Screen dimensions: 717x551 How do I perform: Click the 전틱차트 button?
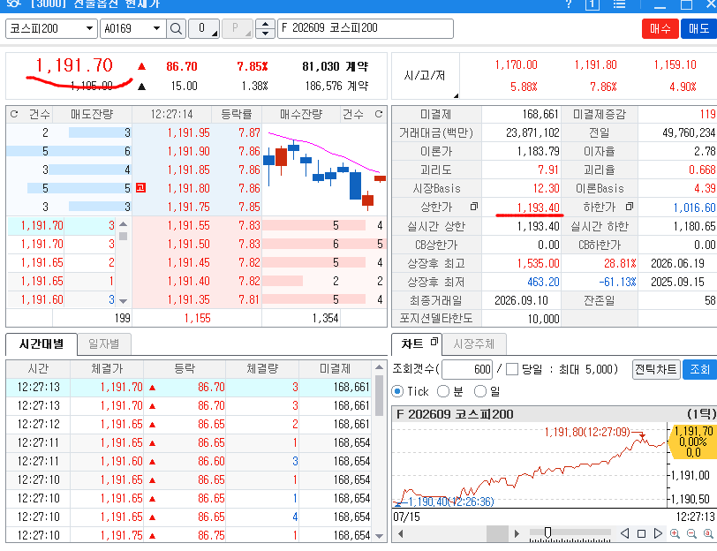pyautogui.click(x=656, y=369)
